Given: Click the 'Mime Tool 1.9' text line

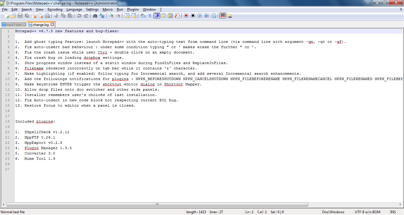Looking at the screenshot, I should [x=40, y=159].
